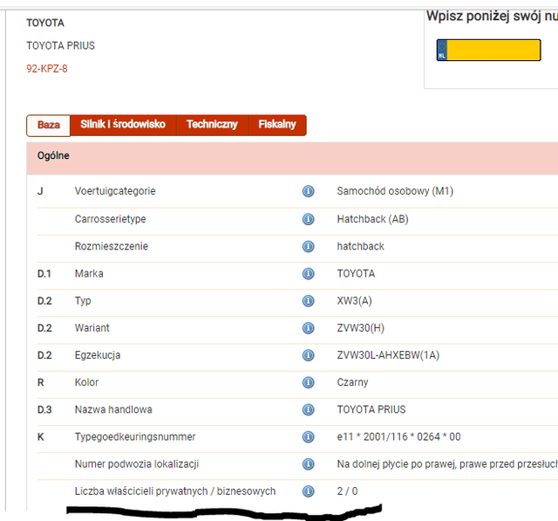Switch to Silnik i środowisko tab
Screen dimensions: 558x521
[x=123, y=125]
